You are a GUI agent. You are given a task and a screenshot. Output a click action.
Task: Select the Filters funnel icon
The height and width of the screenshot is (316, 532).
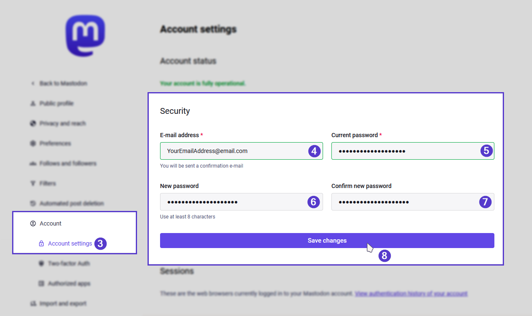33,183
